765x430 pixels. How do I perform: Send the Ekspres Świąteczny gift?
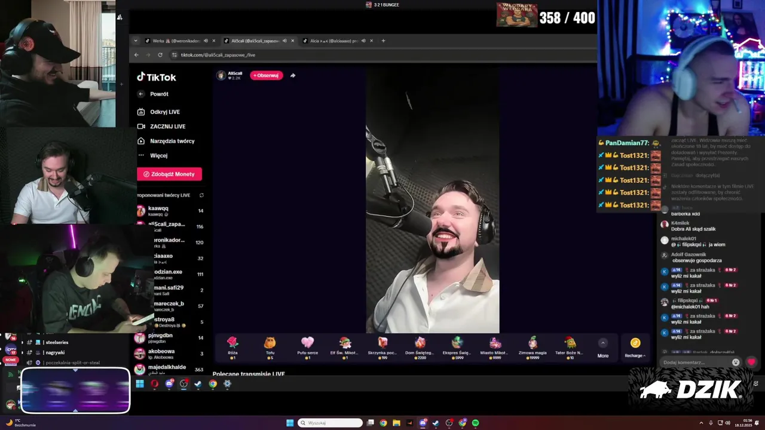pyautogui.click(x=457, y=346)
